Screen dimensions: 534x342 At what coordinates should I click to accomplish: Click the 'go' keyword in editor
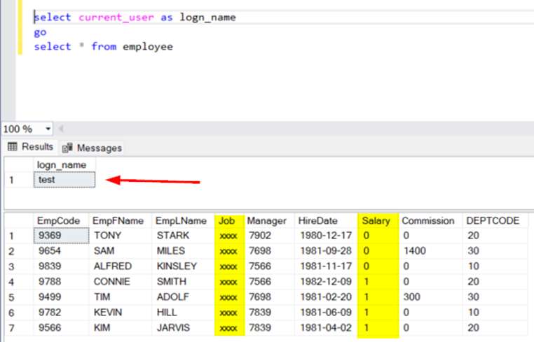click(x=40, y=33)
